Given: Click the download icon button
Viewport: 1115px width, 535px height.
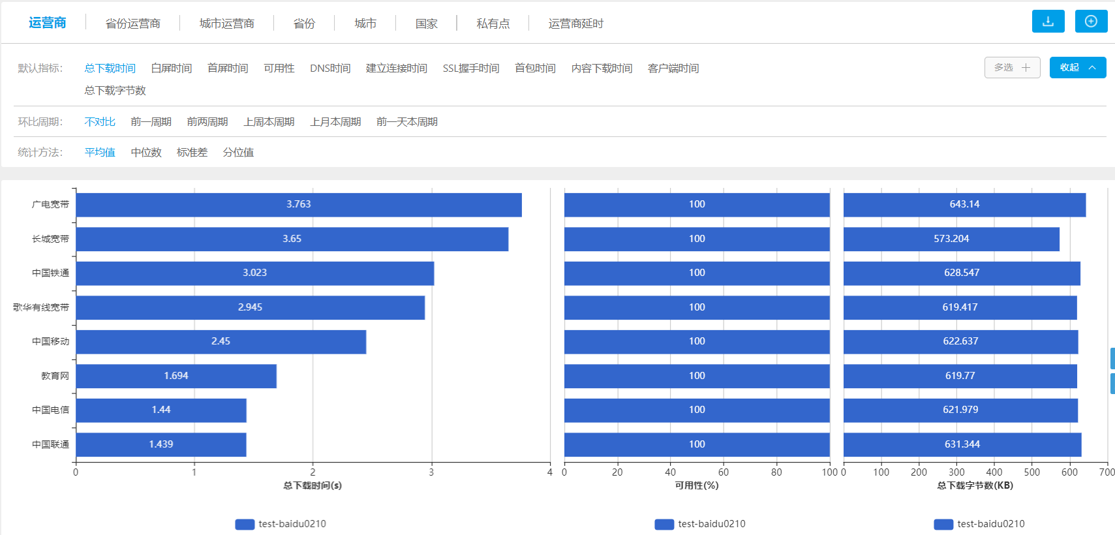Looking at the screenshot, I should click(x=1048, y=22).
